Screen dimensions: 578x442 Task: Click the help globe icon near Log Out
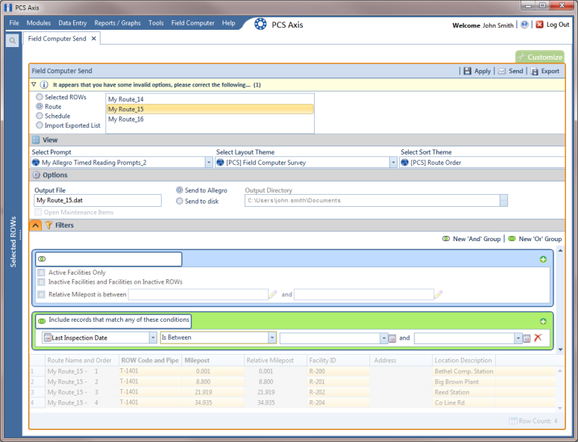coord(524,25)
